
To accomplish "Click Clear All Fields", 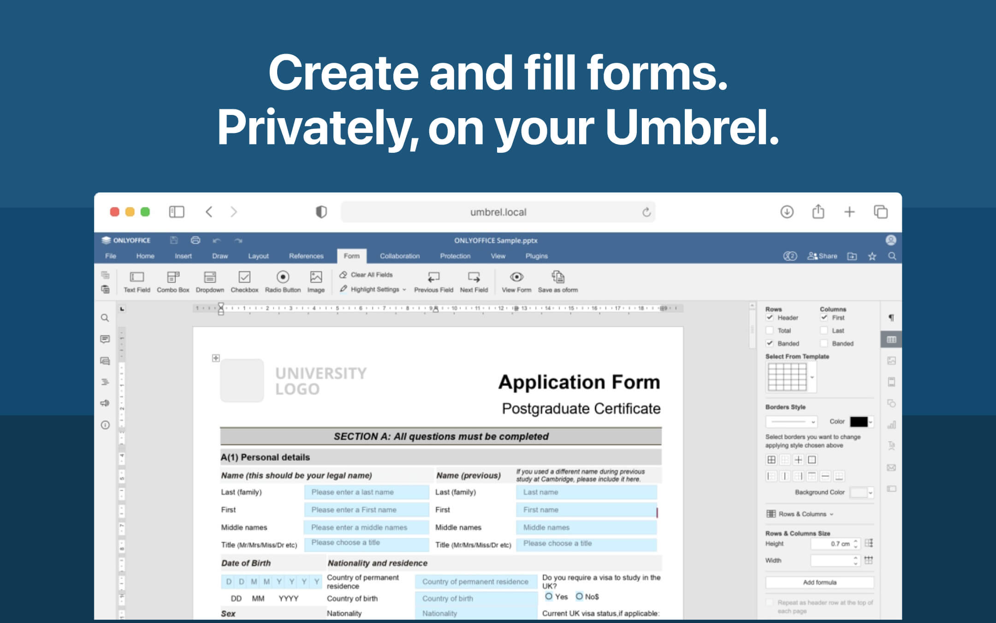I will click(367, 274).
